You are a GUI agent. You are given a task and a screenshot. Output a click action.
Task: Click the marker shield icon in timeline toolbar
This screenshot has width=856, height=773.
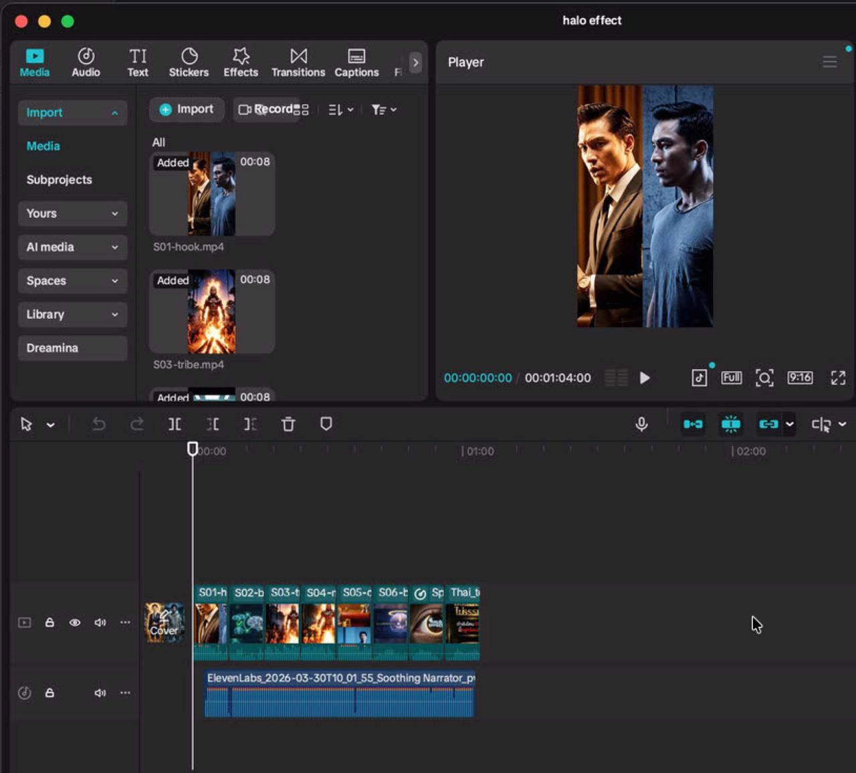326,425
